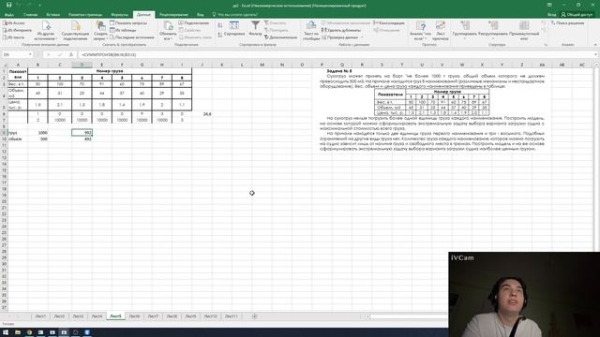Screen dimensions: 600x337
Task: Open the Обновить все dropdown
Action: (168, 31)
